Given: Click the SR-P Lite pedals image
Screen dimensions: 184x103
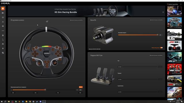Looking at the screenshot, I should click(x=103, y=76).
